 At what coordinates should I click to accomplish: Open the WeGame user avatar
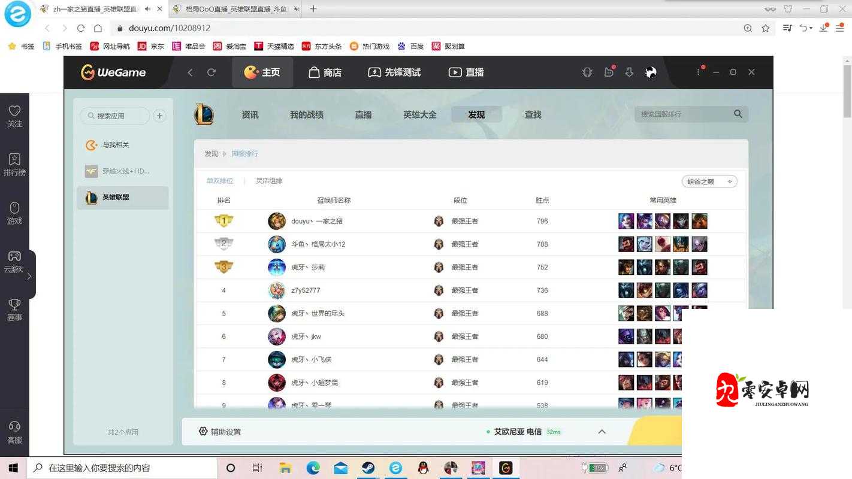651,72
